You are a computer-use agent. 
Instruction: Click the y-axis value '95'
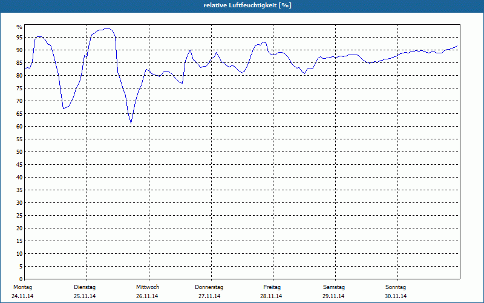click(19, 38)
